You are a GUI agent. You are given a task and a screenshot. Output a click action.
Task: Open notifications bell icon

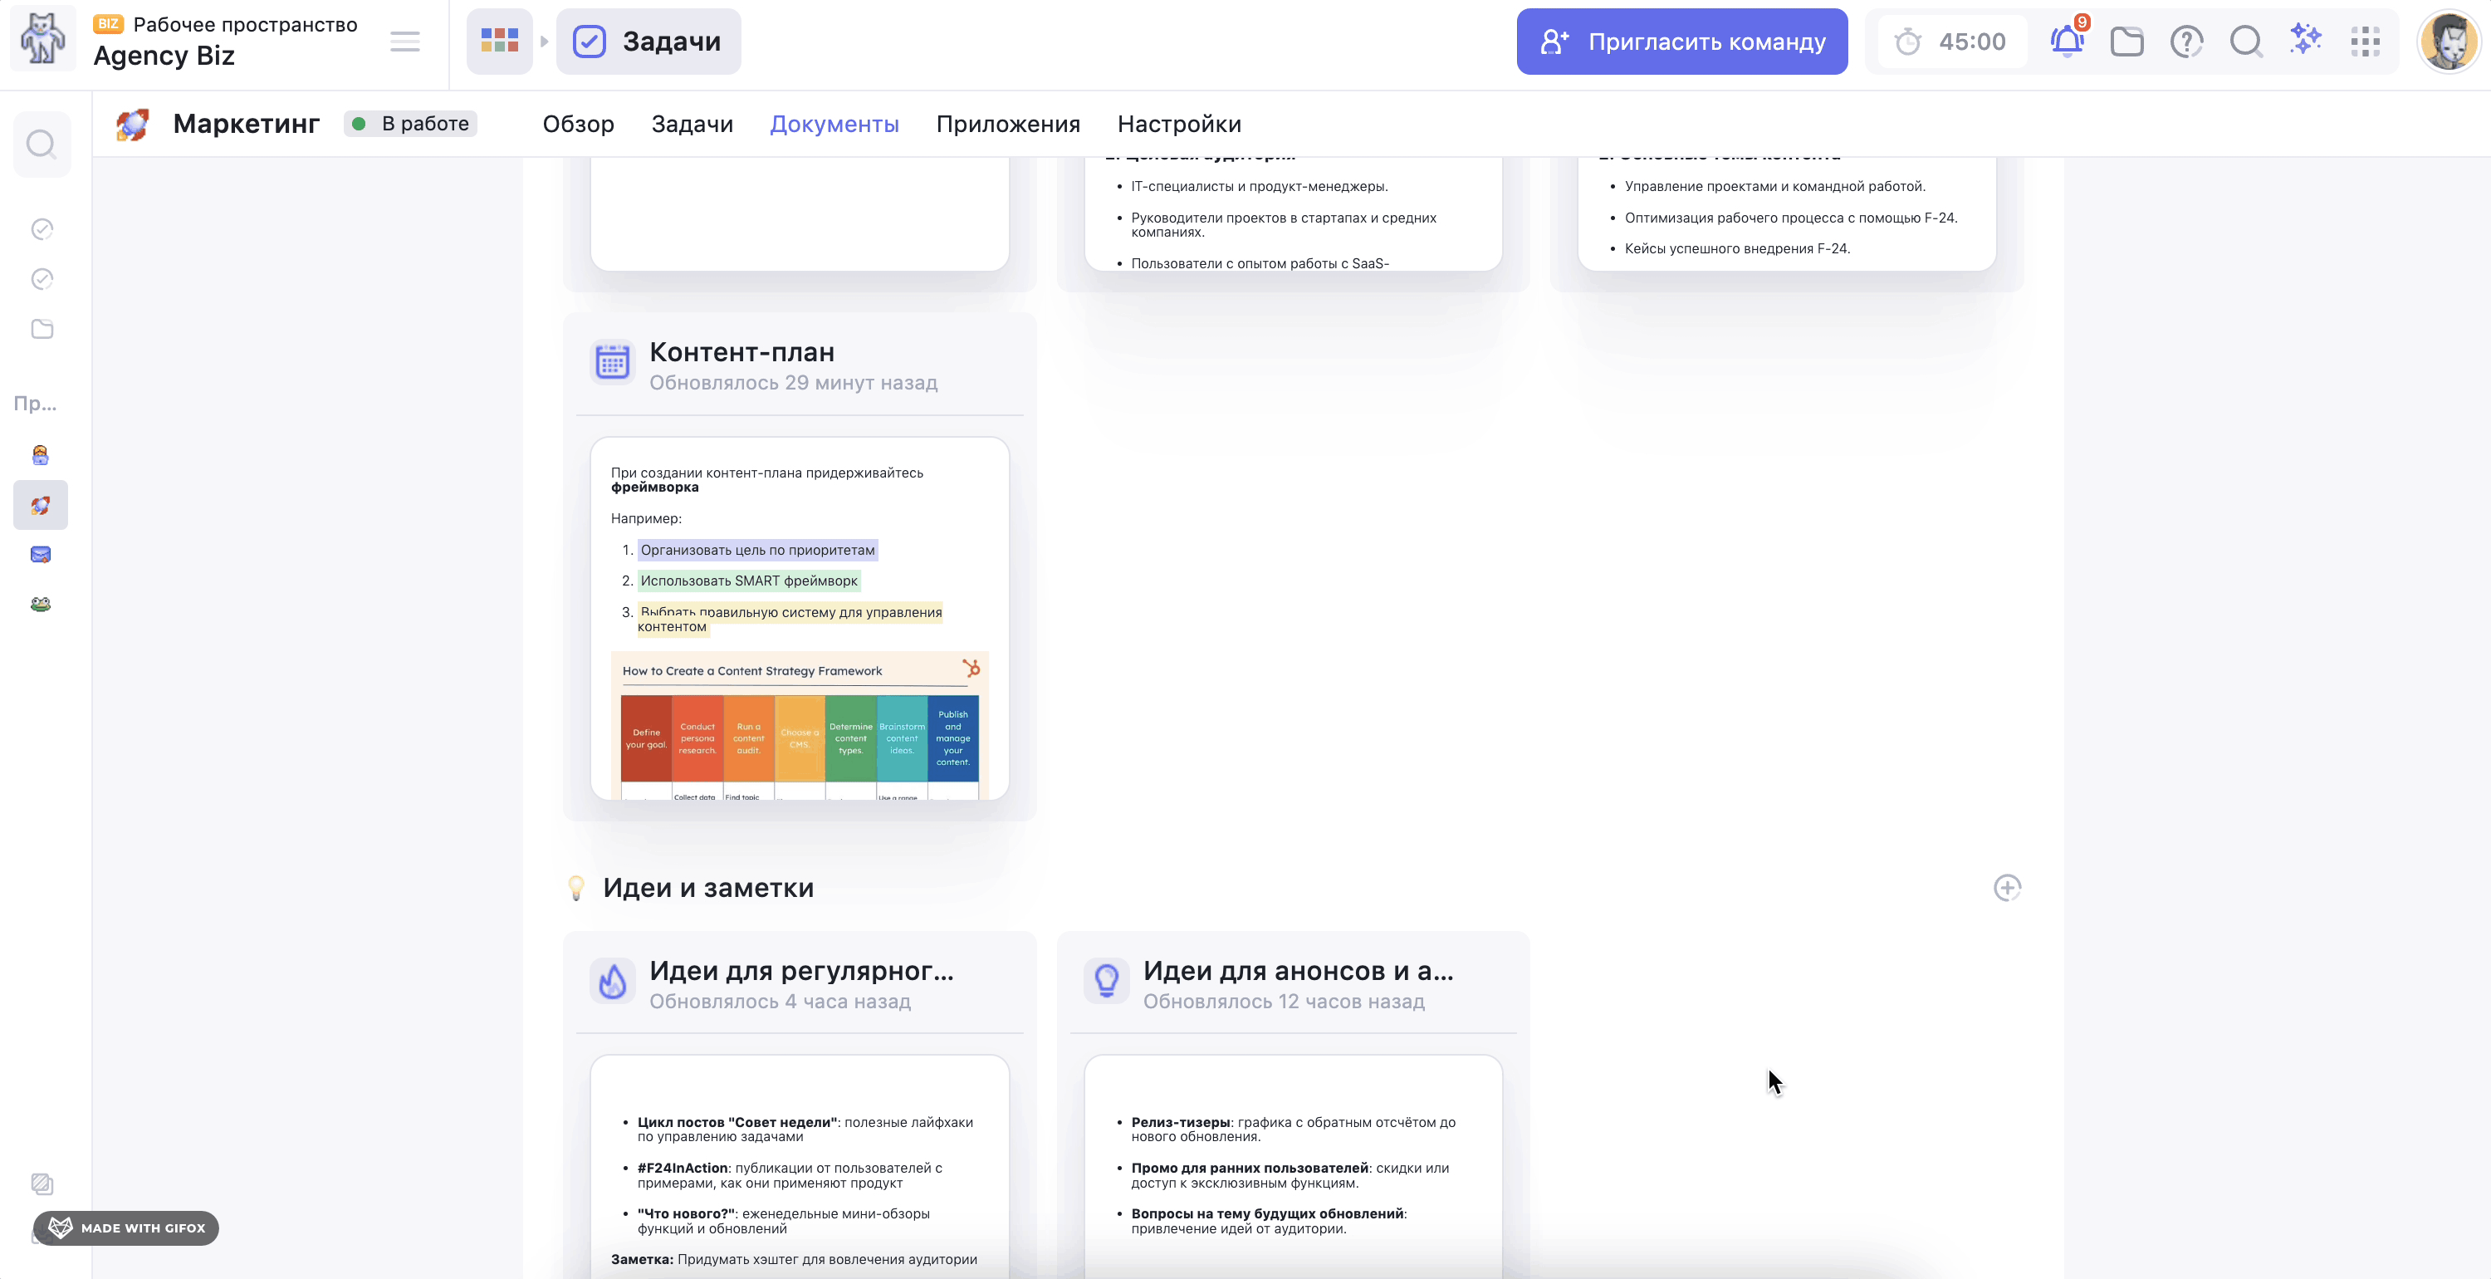[2068, 42]
